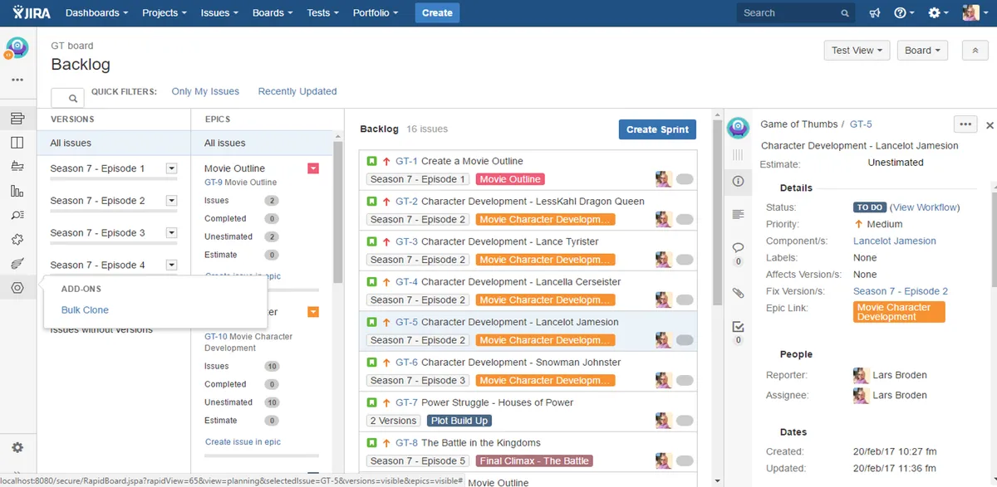Open the sidebar ellipsis more menu
The width and height of the screenshot is (997, 487).
[17, 80]
